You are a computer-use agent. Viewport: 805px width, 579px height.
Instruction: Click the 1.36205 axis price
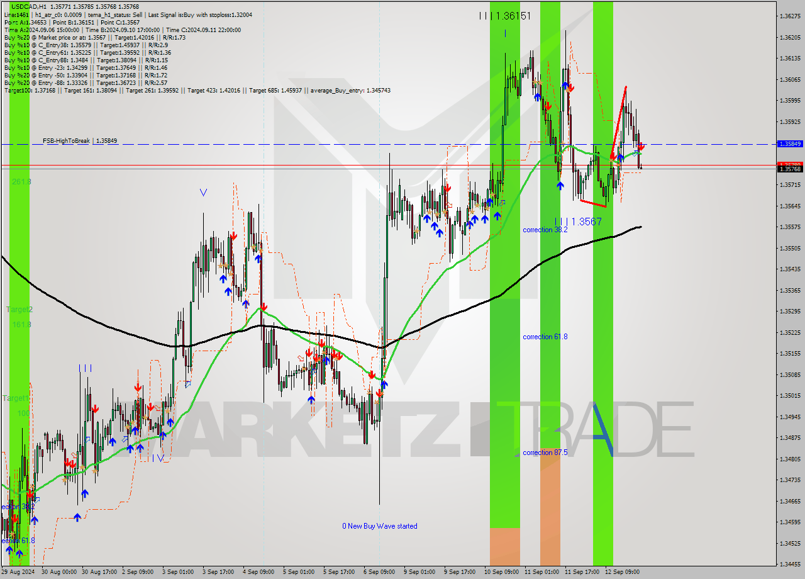click(789, 37)
